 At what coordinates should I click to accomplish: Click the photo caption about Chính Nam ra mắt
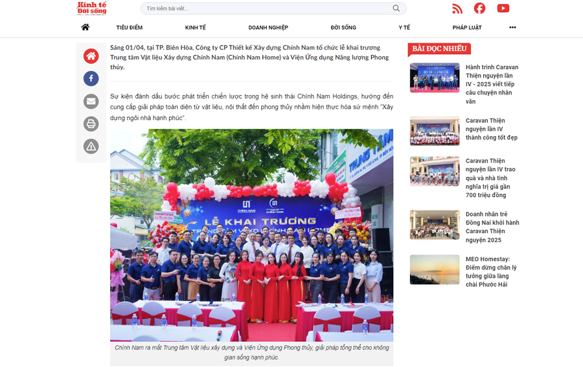[252, 353]
